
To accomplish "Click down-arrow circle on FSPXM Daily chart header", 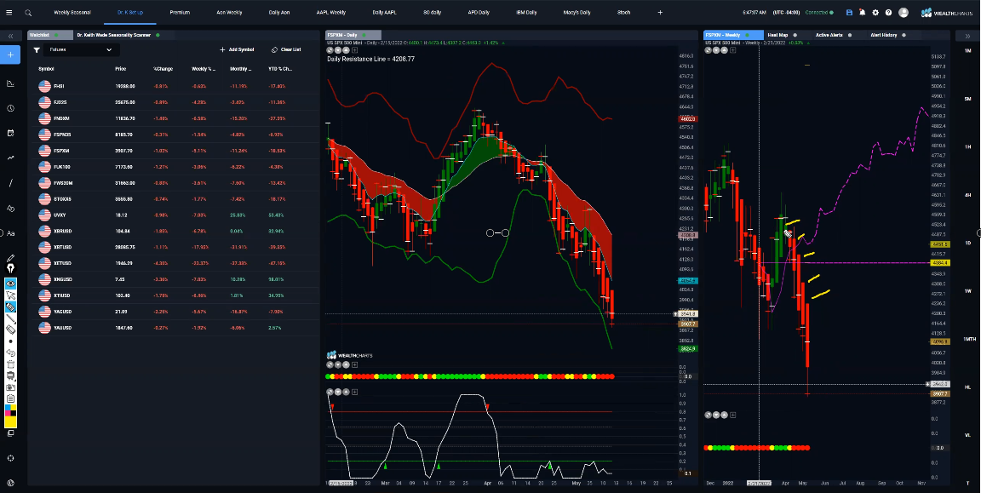I will (338, 50).
